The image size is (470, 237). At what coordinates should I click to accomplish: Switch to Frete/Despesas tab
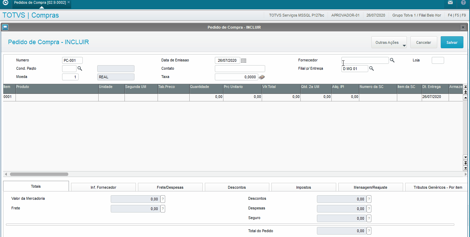pos(170,187)
